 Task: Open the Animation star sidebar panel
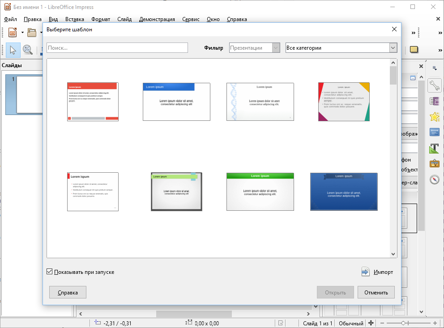pos(435,117)
